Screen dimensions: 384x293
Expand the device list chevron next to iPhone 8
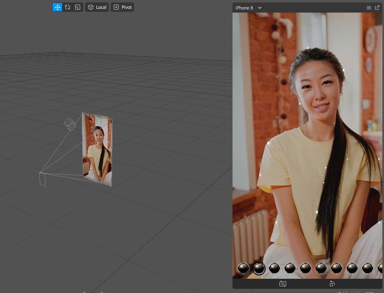click(x=259, y=8)
